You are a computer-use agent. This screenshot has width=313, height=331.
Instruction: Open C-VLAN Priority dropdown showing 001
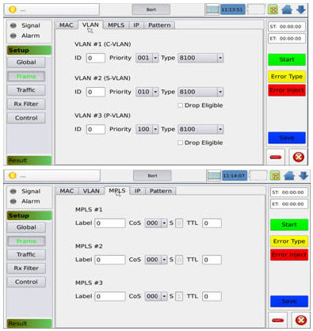pyautogui.click(x=147, y=58)
